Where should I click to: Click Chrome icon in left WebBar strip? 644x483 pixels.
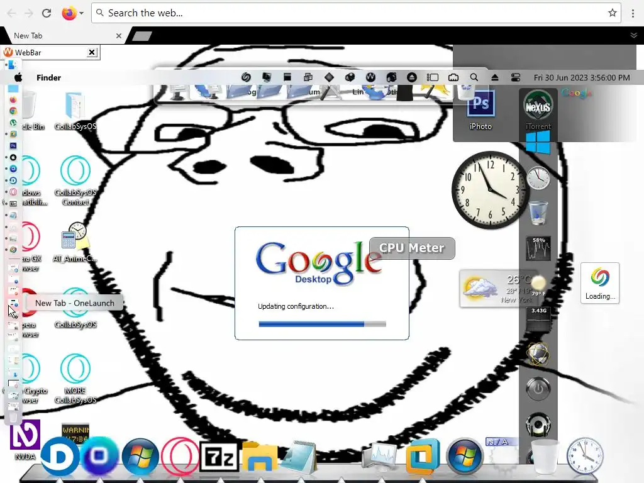13,111
